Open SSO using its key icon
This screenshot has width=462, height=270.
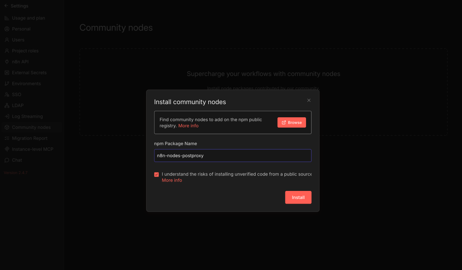tap(7, 94)
